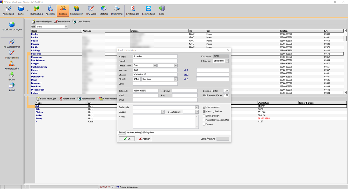This screenshot has width=348, height=189.
Task: Click the Fernwartung remote support icon
Action: coord(148,10)
